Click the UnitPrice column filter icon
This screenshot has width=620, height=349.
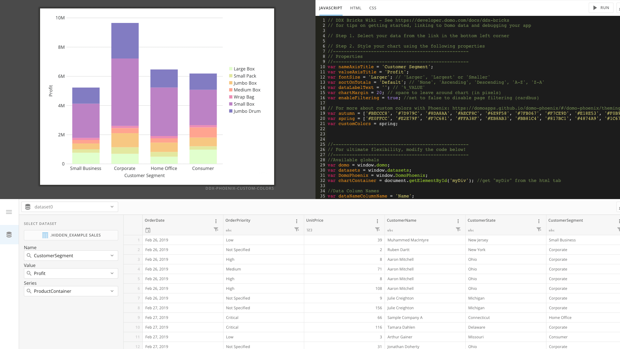click(377, 229)
